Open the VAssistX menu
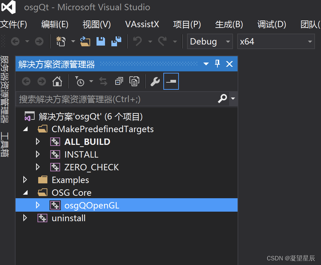321x265 pixels. click(x=142, y=24)
